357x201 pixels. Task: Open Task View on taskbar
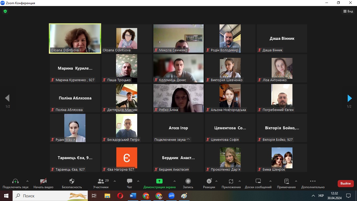pyautogui.click(x=94, y=196)
